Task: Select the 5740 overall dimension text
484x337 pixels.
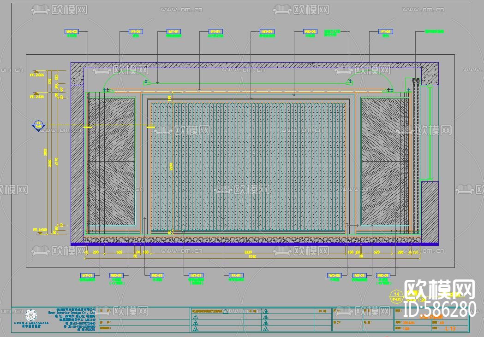Action: tap(252, 256)
